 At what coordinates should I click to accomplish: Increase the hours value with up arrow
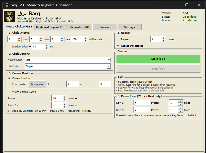(x=19, y=38)
